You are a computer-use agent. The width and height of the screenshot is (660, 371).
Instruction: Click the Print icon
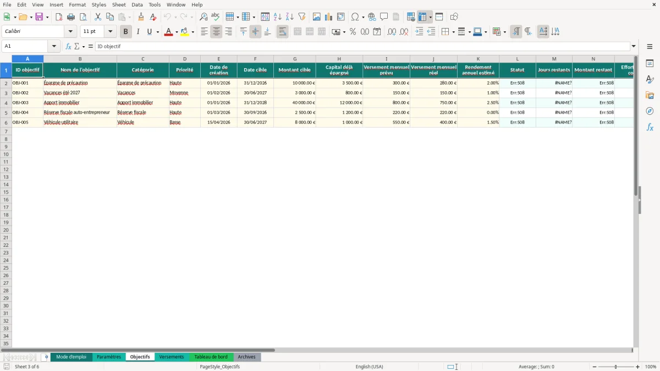pyautogui.click(x=71, y=17)
